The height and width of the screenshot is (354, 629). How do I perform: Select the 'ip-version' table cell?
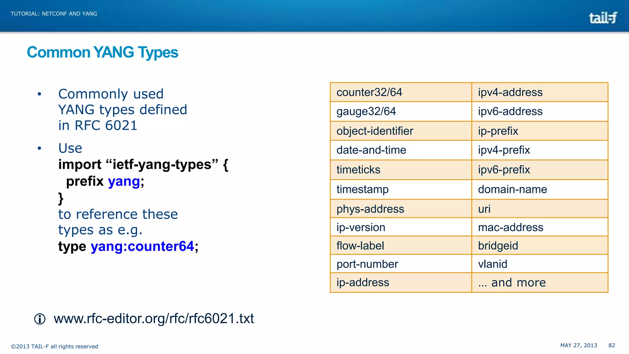pos(401,227)
